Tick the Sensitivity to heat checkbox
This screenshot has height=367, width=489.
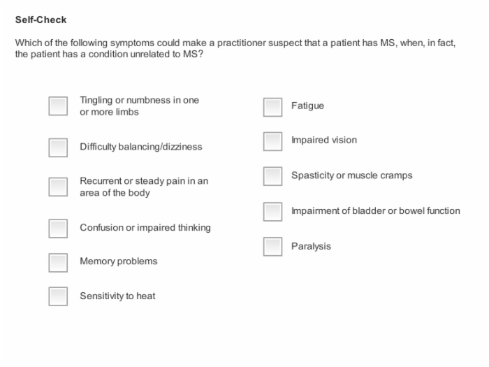[x=58, y=296]
